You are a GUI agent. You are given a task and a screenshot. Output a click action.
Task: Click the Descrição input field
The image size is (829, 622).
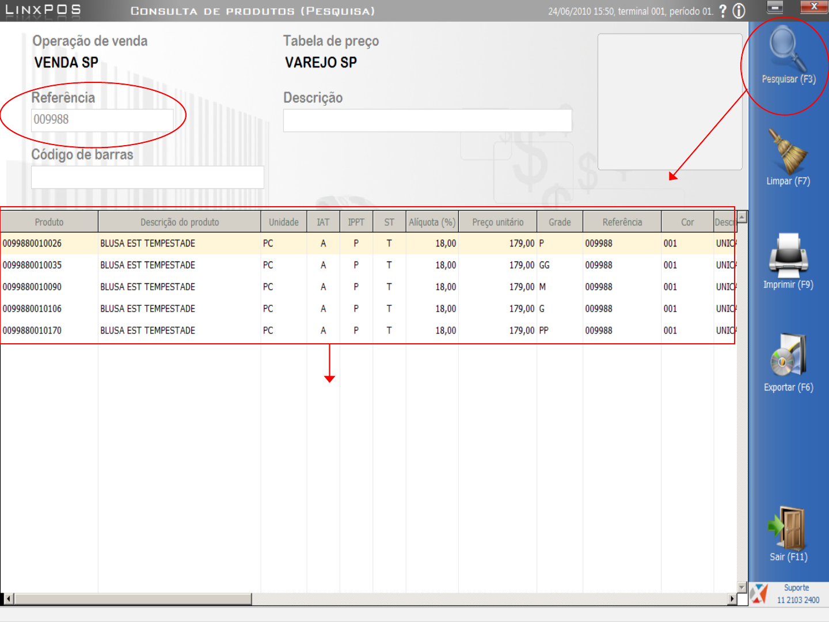tap(427, 120)
